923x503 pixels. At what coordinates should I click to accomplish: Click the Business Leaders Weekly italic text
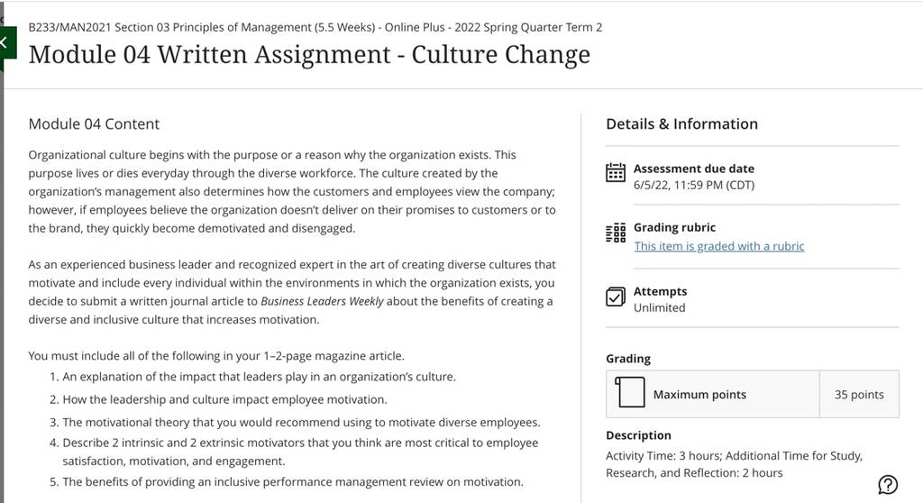pyautogui.click(x=322, y=301)
